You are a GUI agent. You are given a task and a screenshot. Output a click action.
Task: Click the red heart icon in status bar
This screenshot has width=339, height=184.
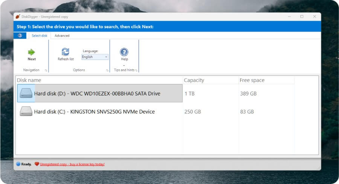(x=37, y=164)
